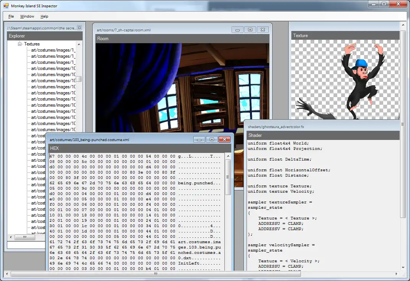410x281 pixels.
Task: Click the Monkey Island SE Inspector app icon
Action: tap(6, 6)
